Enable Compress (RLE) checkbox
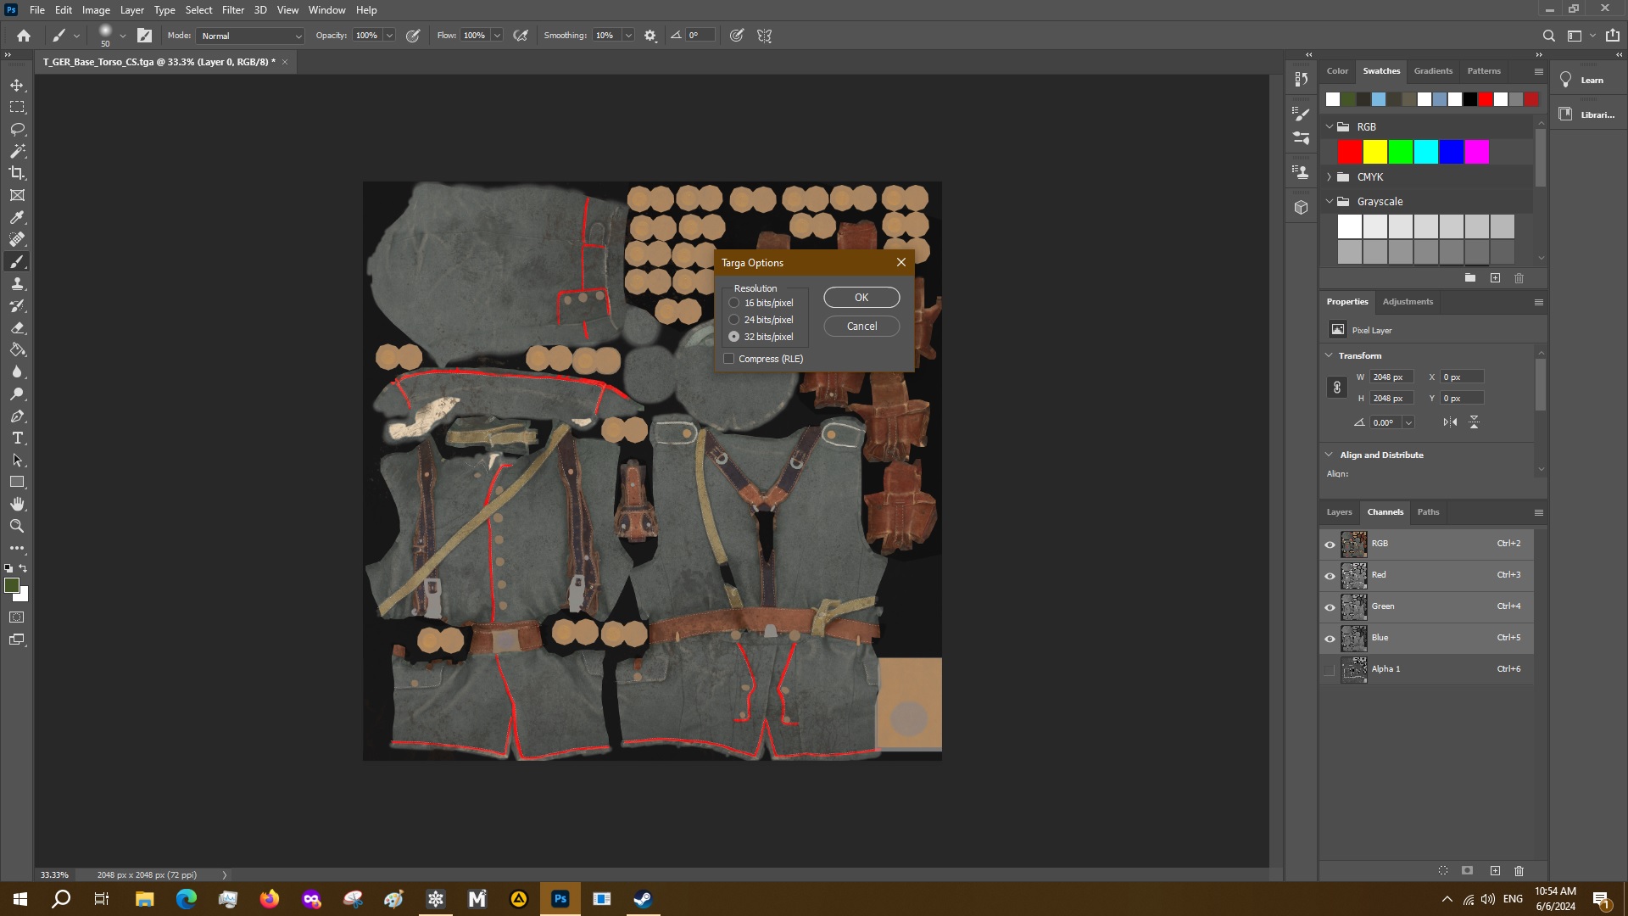The height and width of the screenshot is (916, 1628). (729, 359)
